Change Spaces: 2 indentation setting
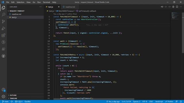The height and width of the screenshot is (103, 184). click(137, 102)
